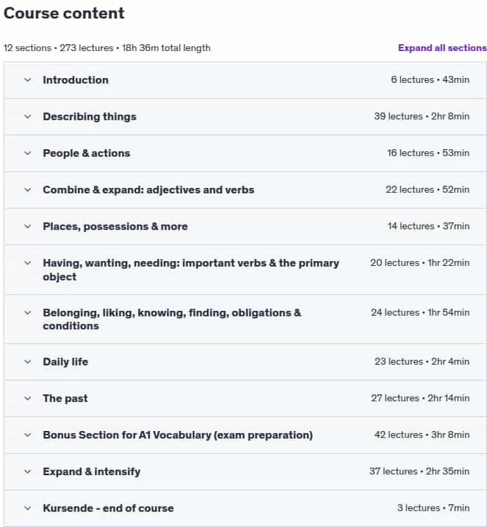Click the 3 lectures • 7min label
The height and width of the screenshot is (527, 487).
point(433,508)
